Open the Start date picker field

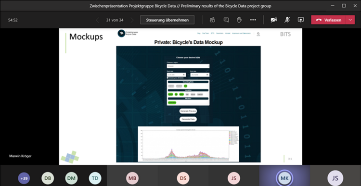[x=176, y=74]
